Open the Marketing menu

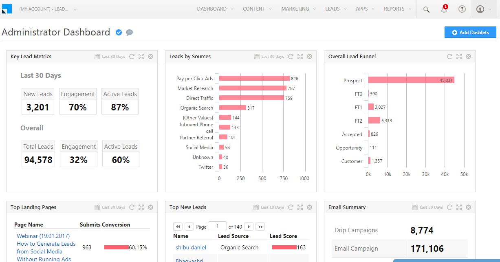point(298,9)
